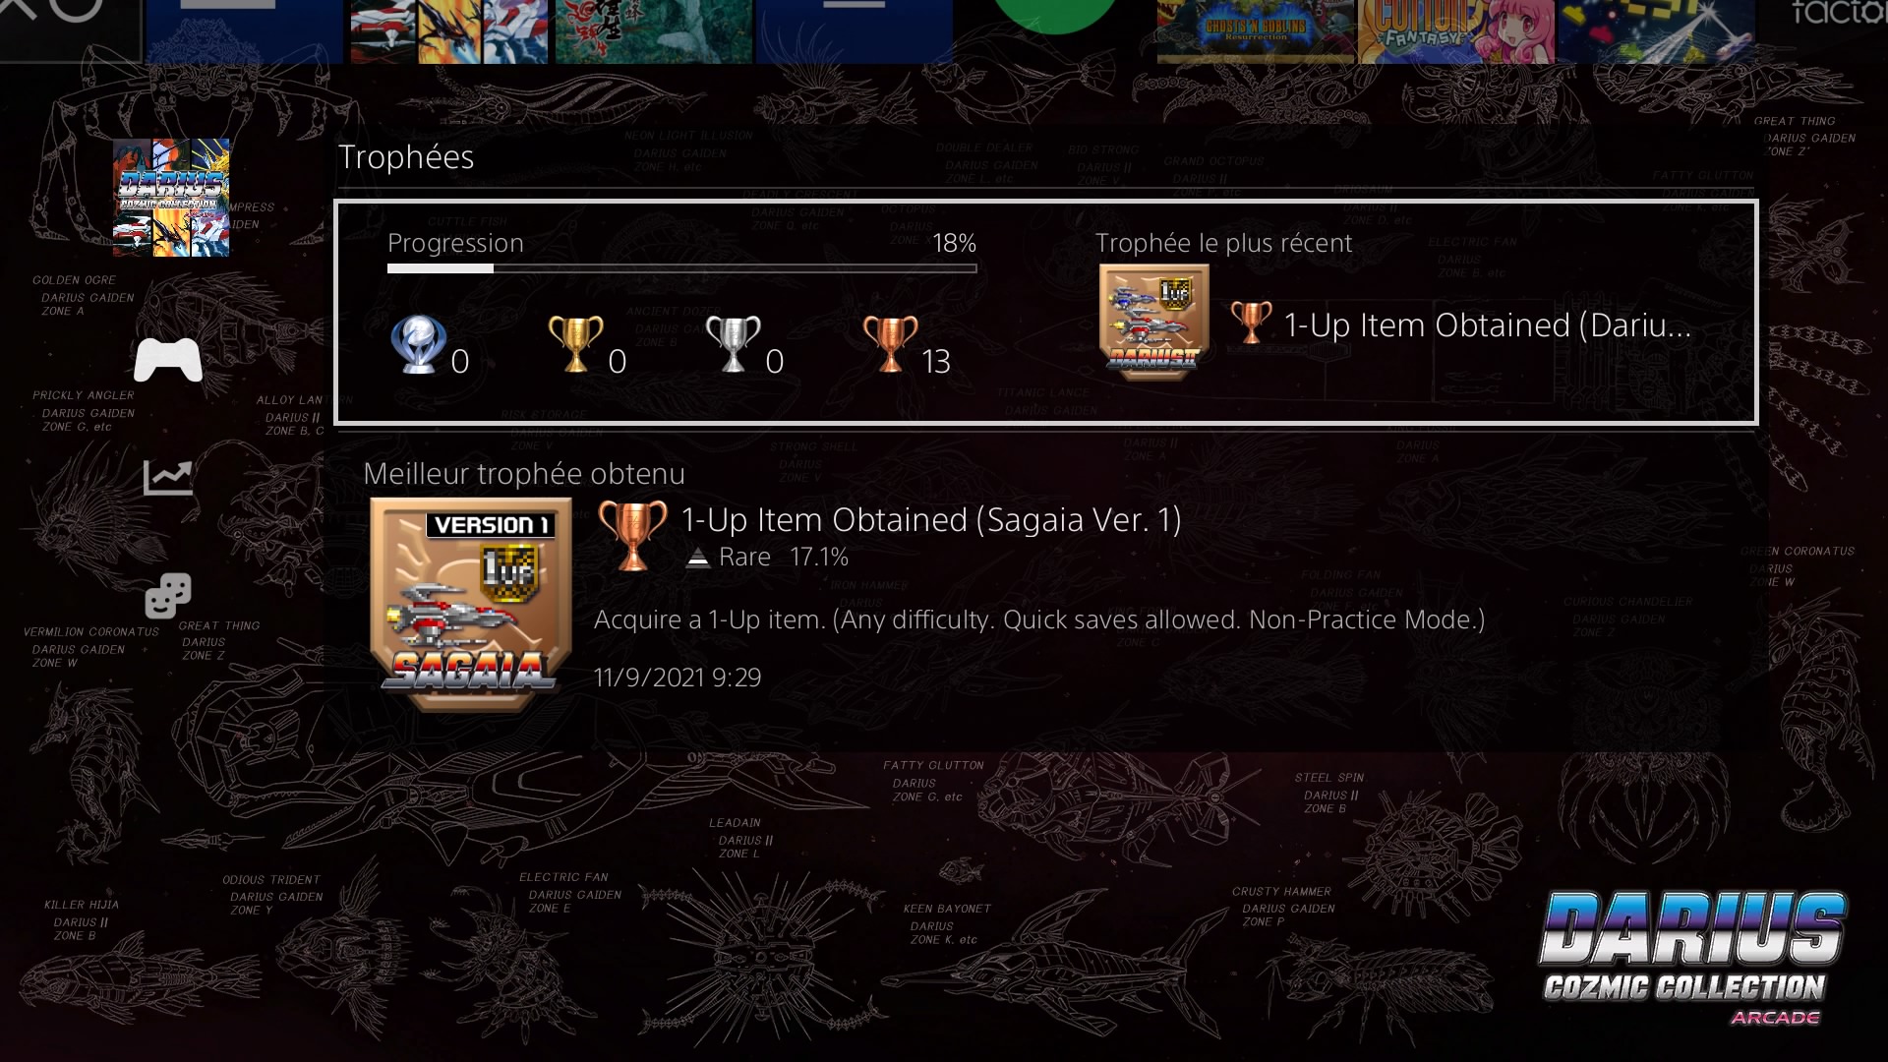The image size is (1888, 1062).
Task: Click the Darius Cozmic Collection Arcade logo
Action: click(x=1692, y=958)
